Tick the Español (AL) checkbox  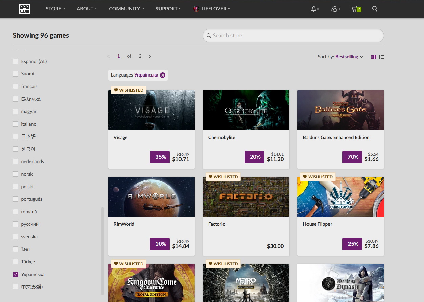coord(16,61)
